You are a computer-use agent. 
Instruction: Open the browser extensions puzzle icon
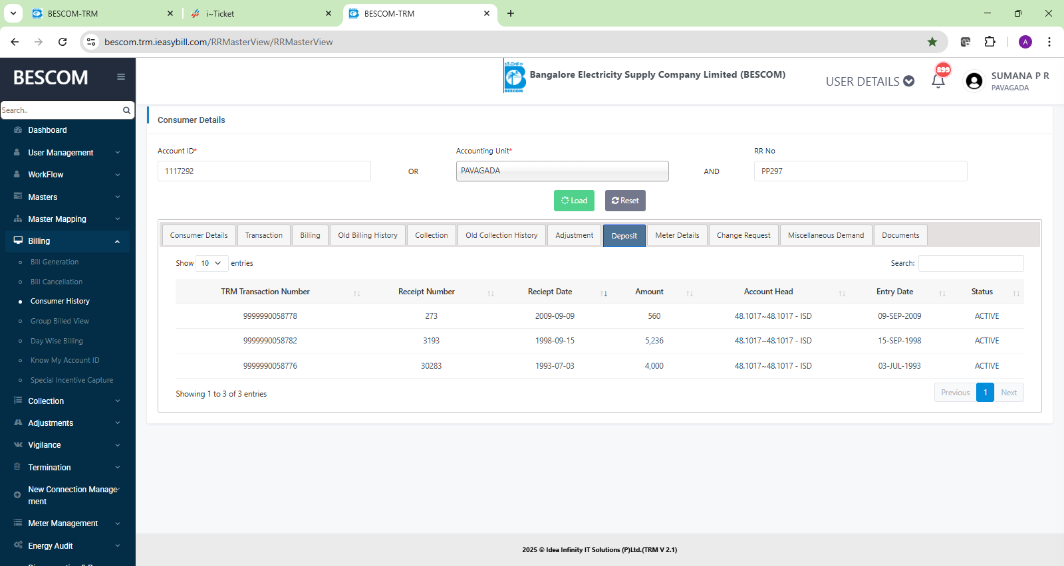pos(990,42)
